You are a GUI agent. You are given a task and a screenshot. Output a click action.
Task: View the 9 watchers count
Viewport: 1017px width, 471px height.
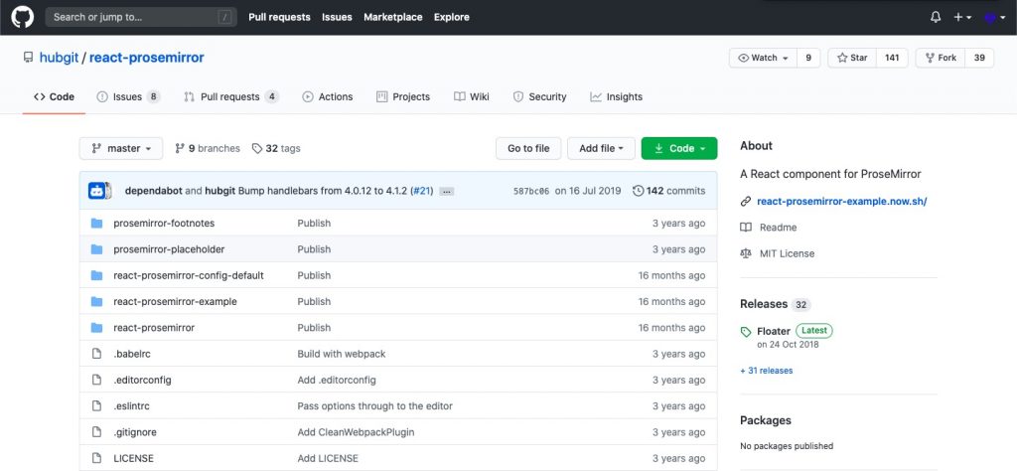[x=808, y=58]
